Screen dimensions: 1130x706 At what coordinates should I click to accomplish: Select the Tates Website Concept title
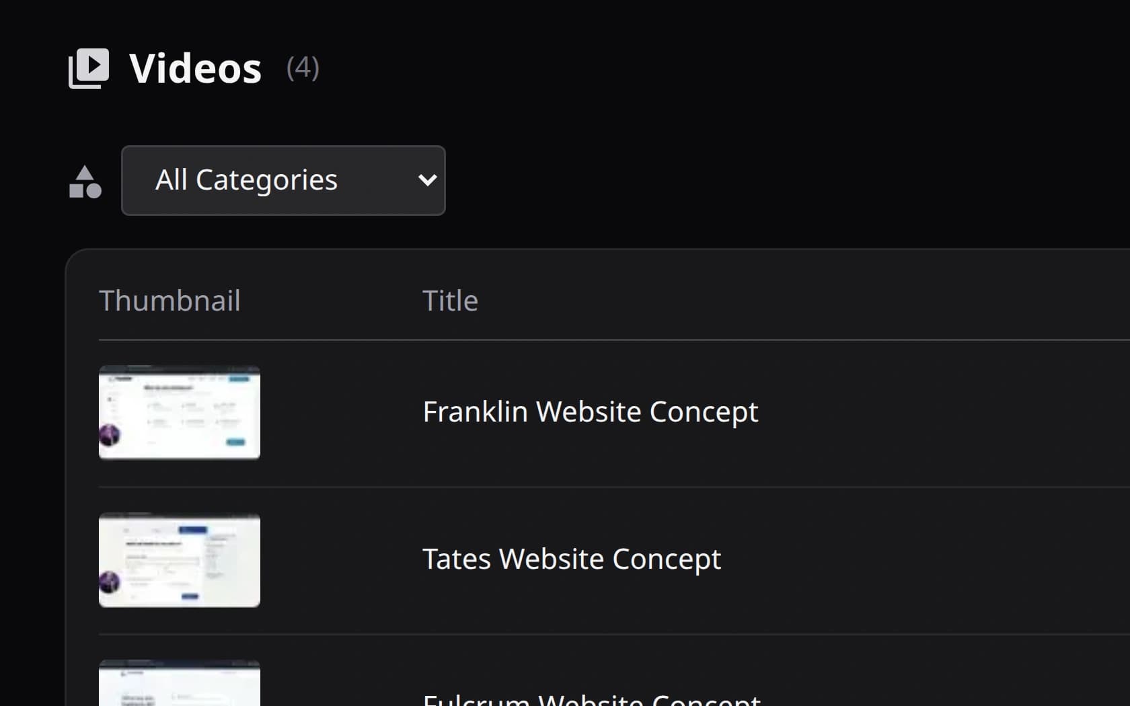[x=572, y=559]
